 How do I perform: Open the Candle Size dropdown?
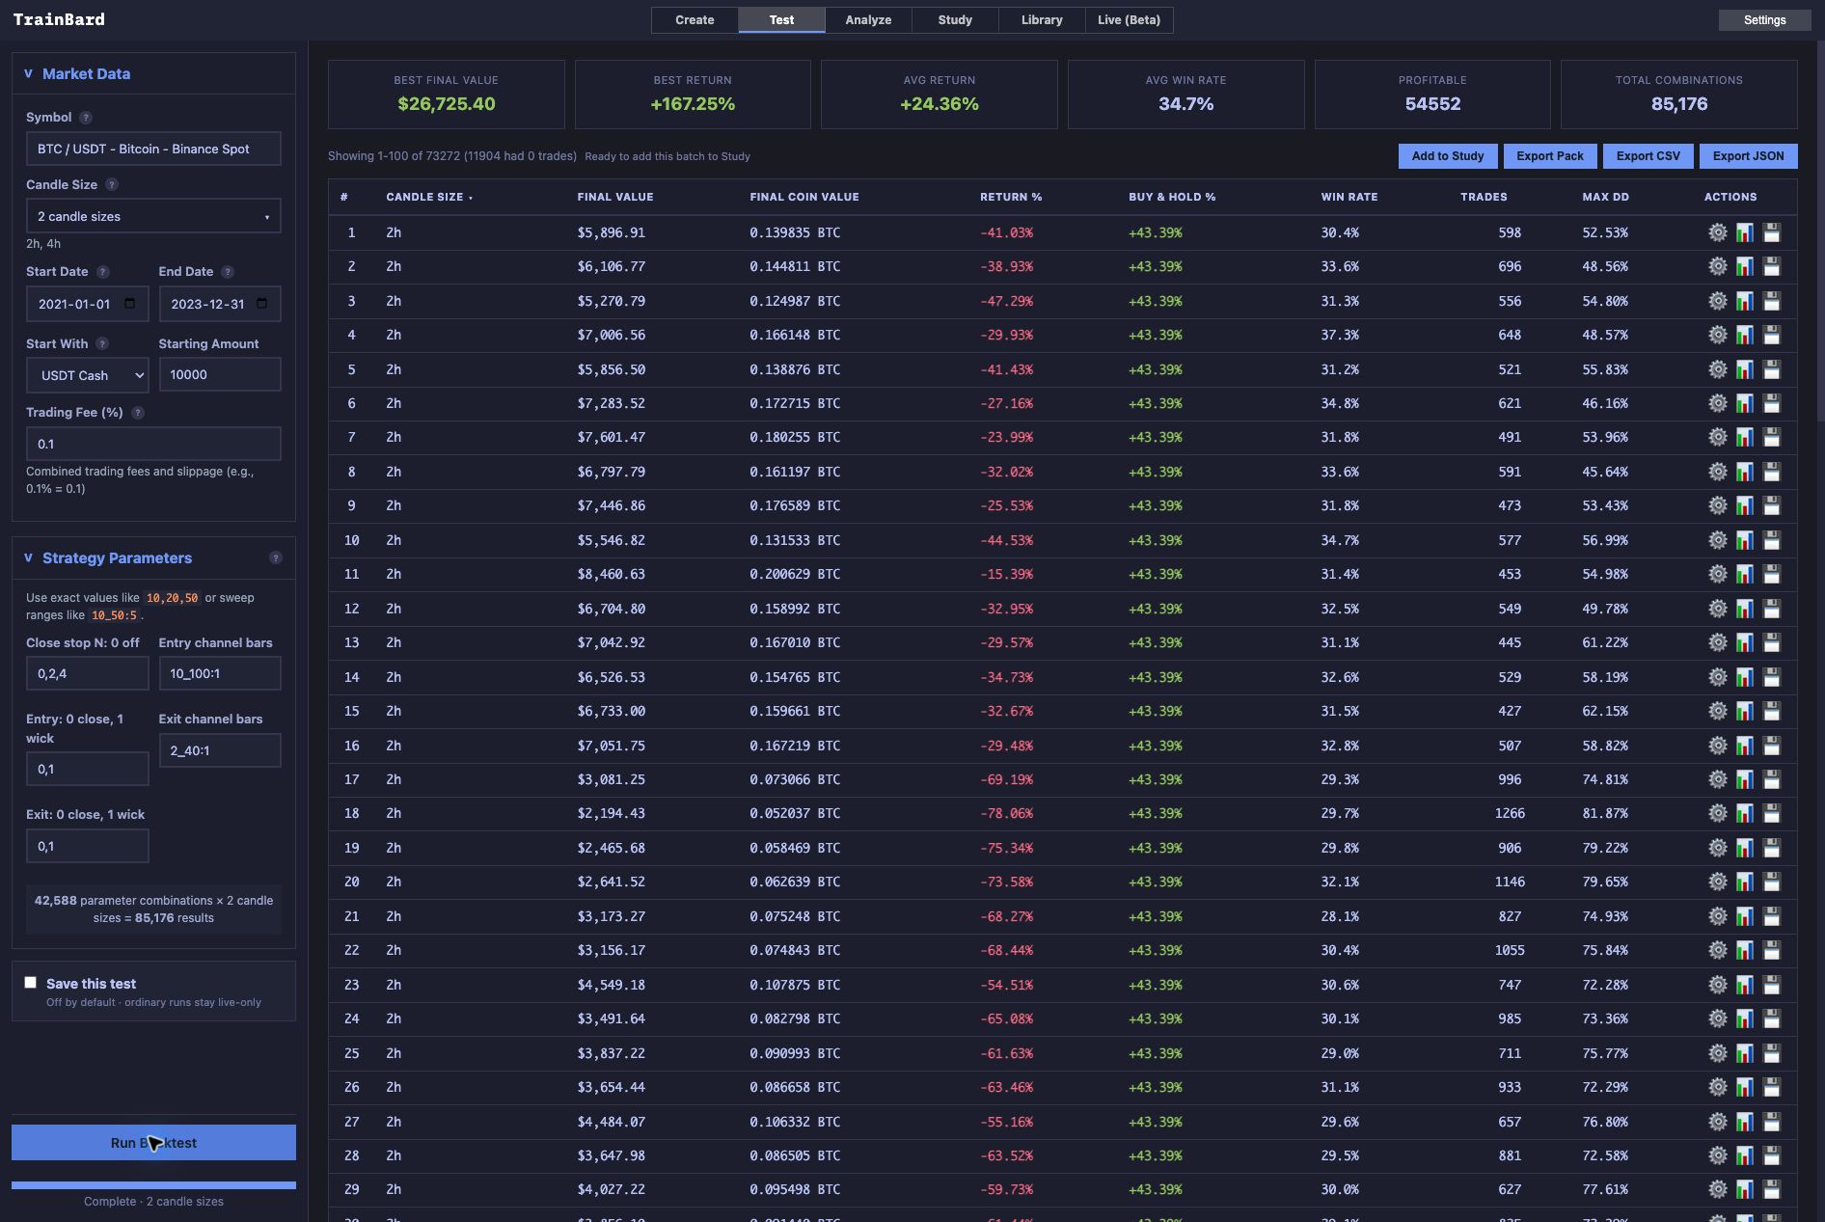tap(153, 216)
